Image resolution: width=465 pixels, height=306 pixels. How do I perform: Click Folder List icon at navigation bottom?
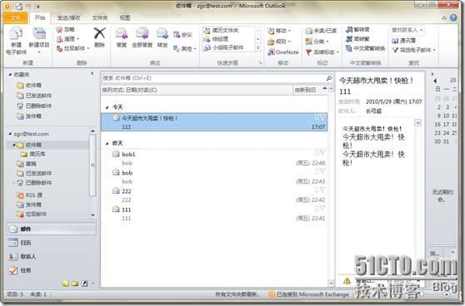[75, 284]
